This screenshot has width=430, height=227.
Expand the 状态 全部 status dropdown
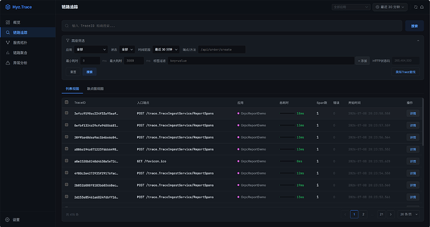pos(127,50)
